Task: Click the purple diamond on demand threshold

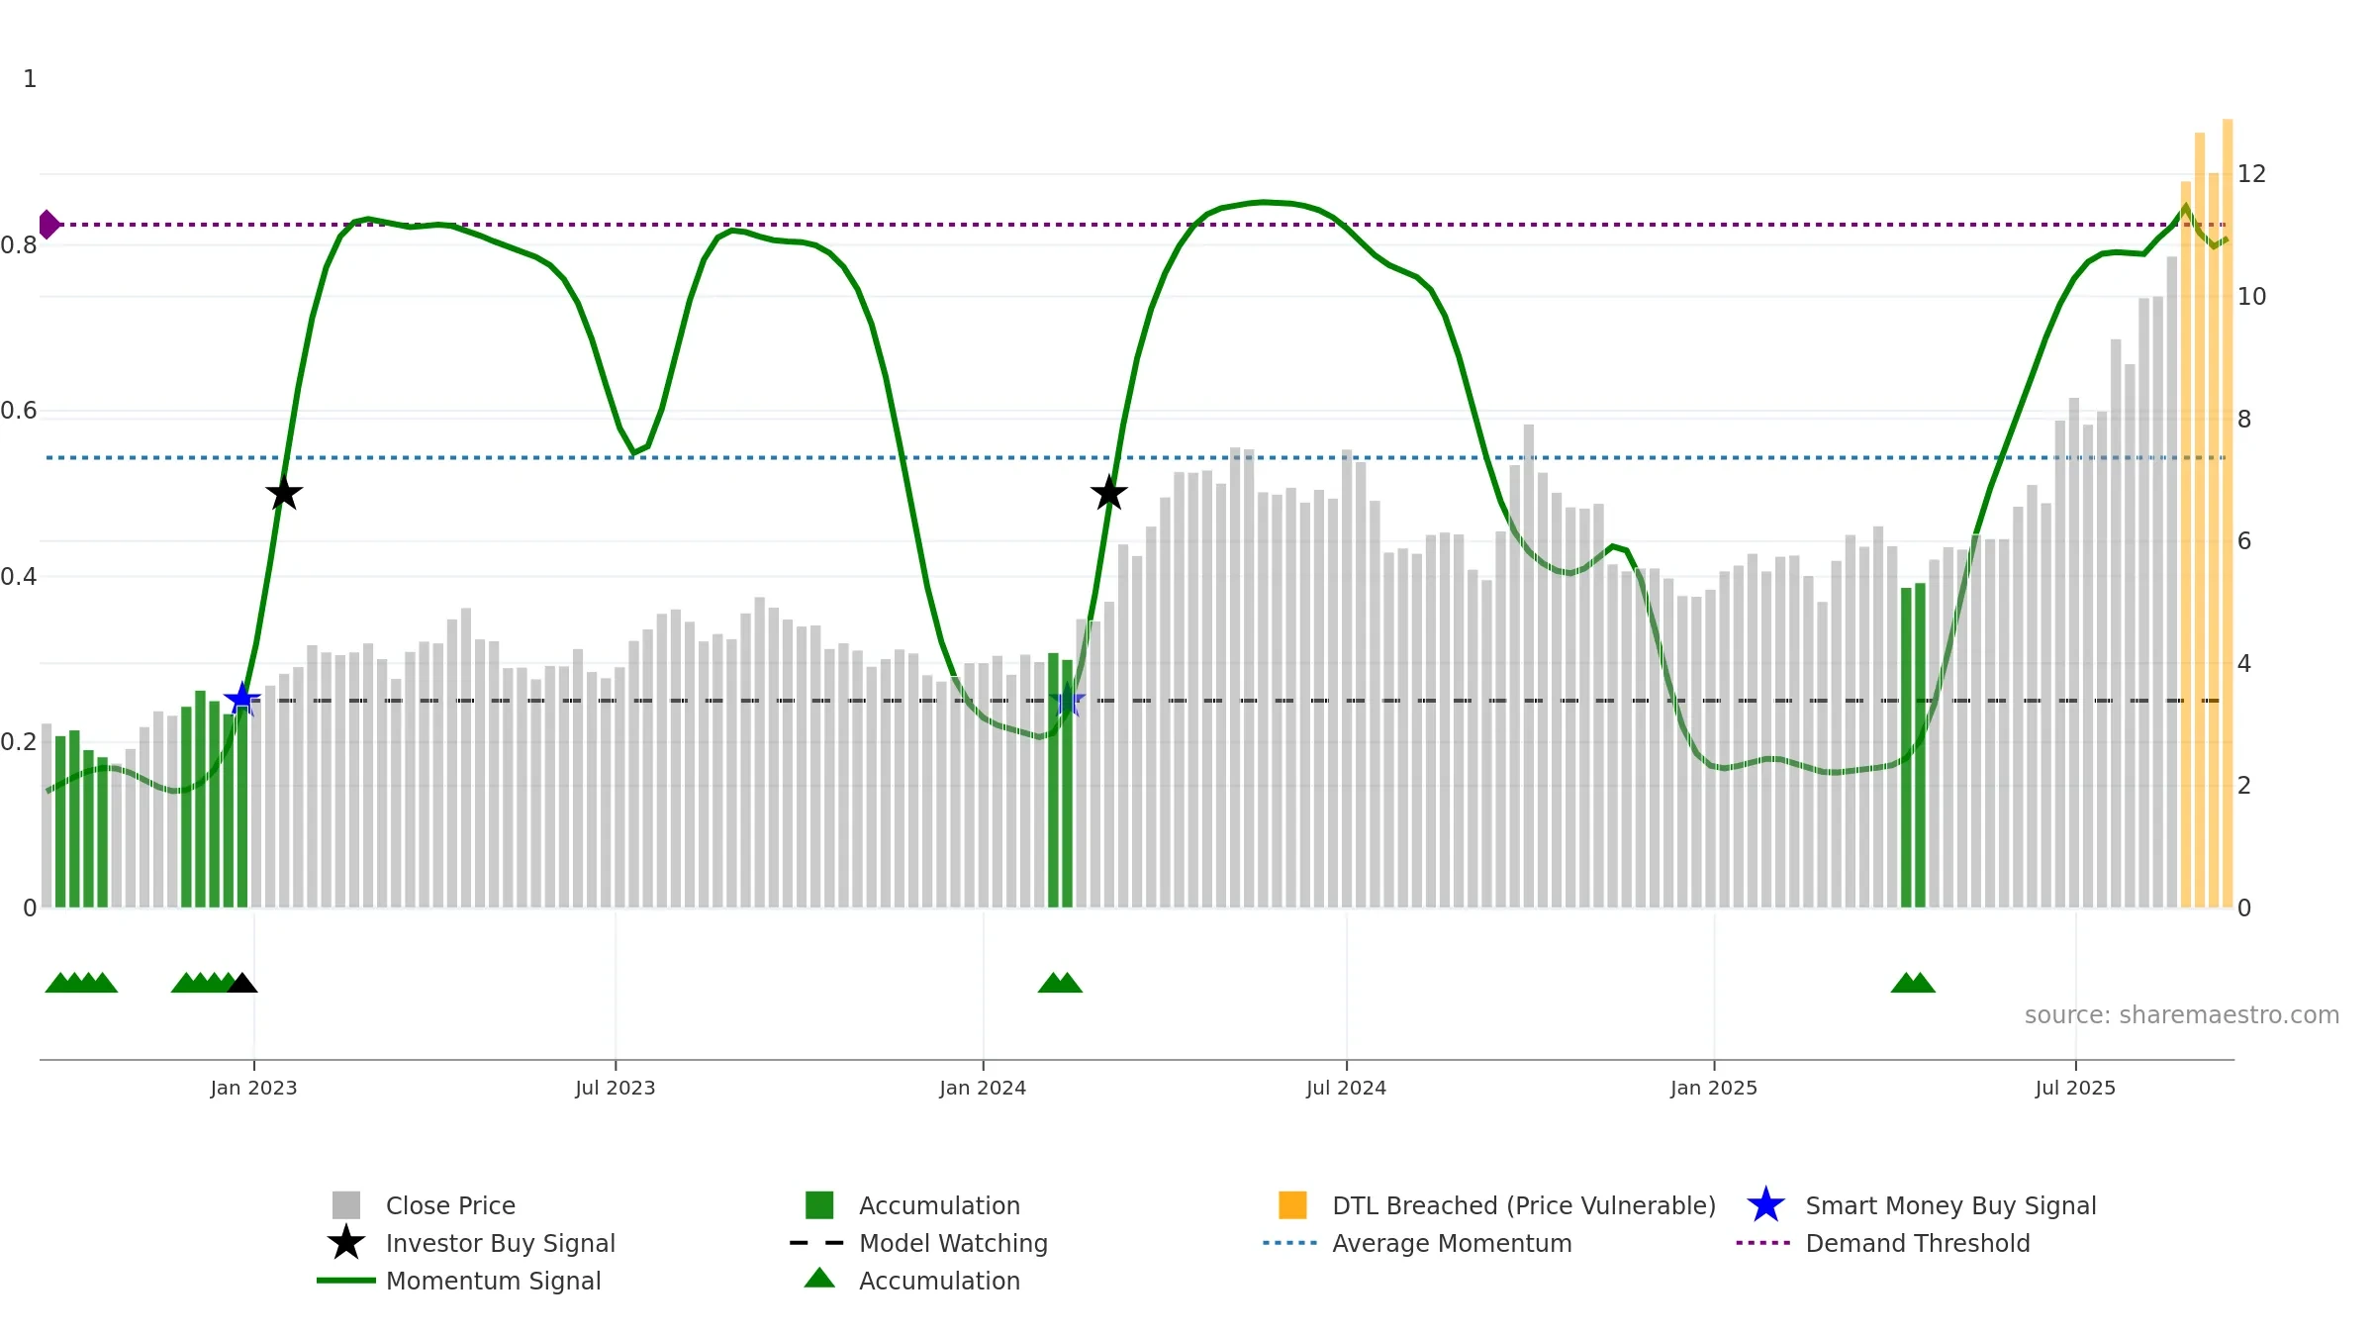Action: click(x=47, y=225)
